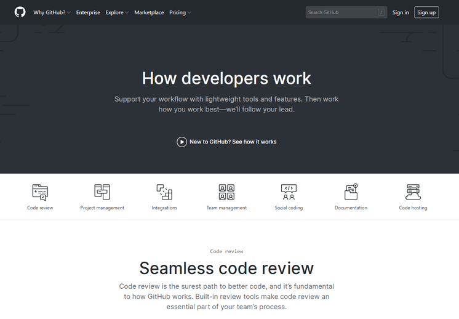Screen dimensions: 459x319
Task: Open the Documentation folder icon
Action: tap(351, 192)
